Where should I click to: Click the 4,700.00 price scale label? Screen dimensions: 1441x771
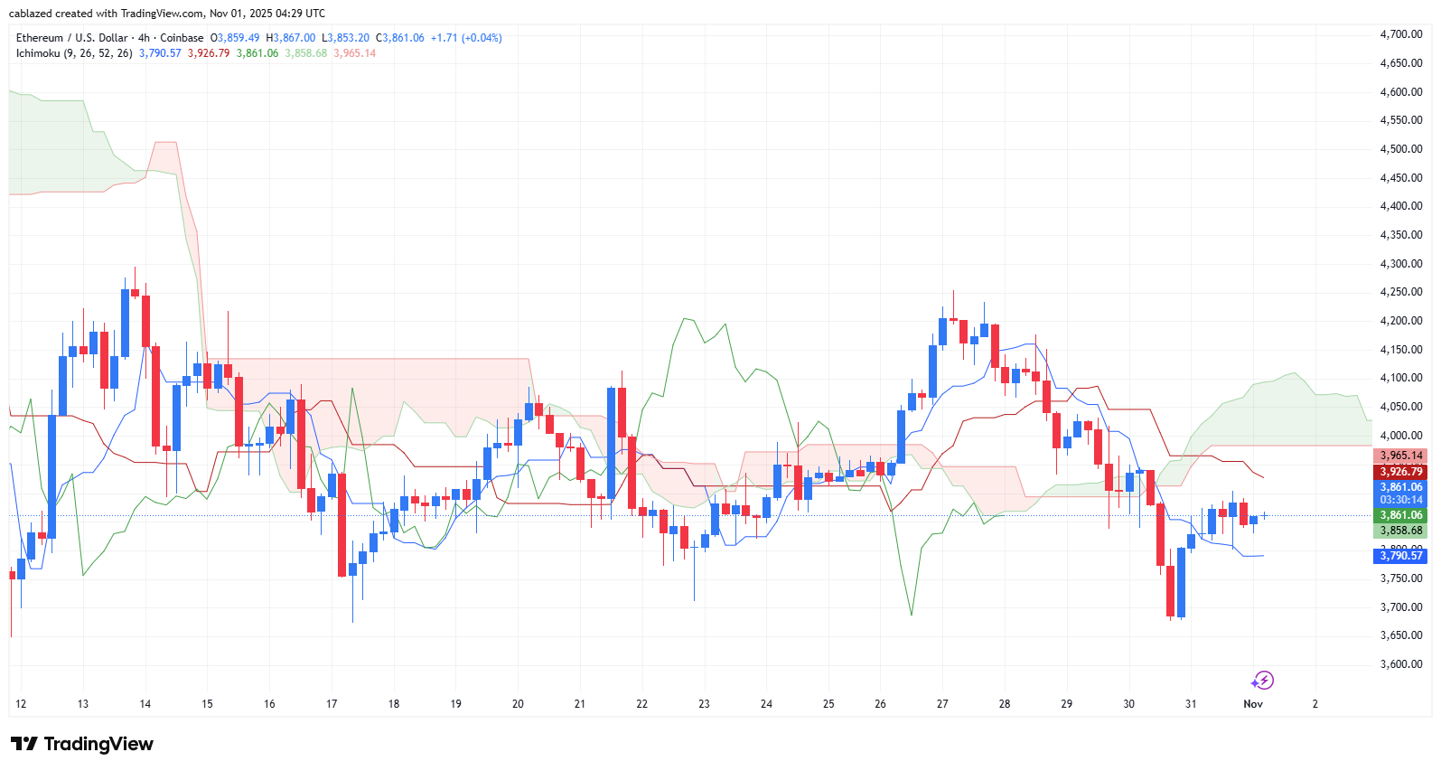coord(1400,34)
